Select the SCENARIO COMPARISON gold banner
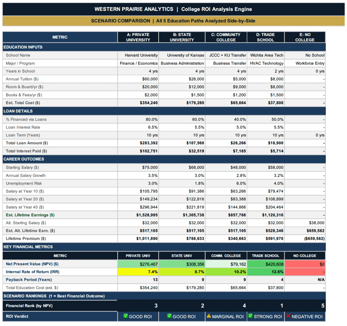This screenshot has width=347, height=326. coord(173,21)
